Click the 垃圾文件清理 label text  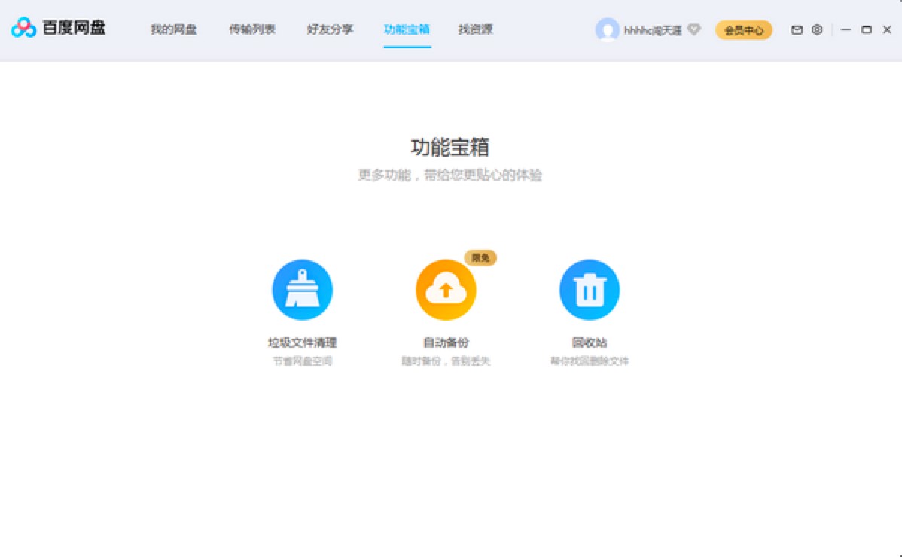click(x=302, y=342)
